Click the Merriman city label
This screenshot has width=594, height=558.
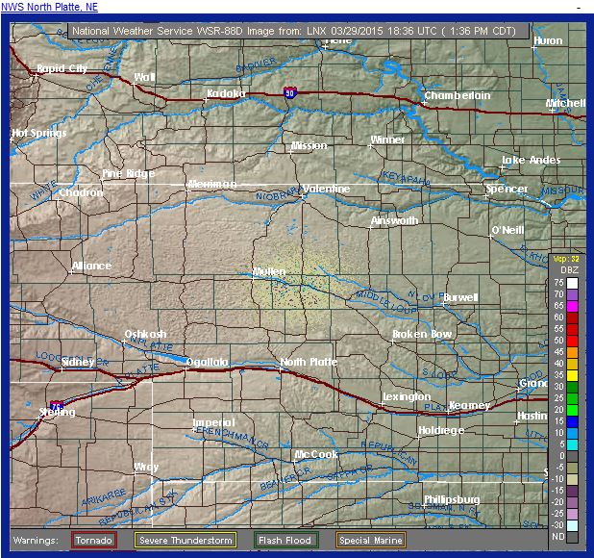pos(212,184)
